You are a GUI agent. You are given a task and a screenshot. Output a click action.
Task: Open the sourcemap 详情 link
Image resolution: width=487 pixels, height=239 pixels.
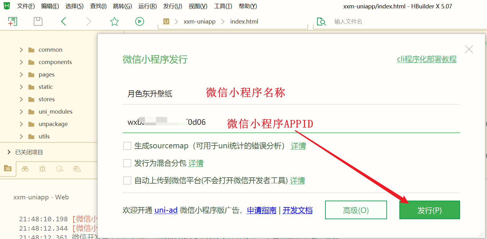tap(298, 146)
